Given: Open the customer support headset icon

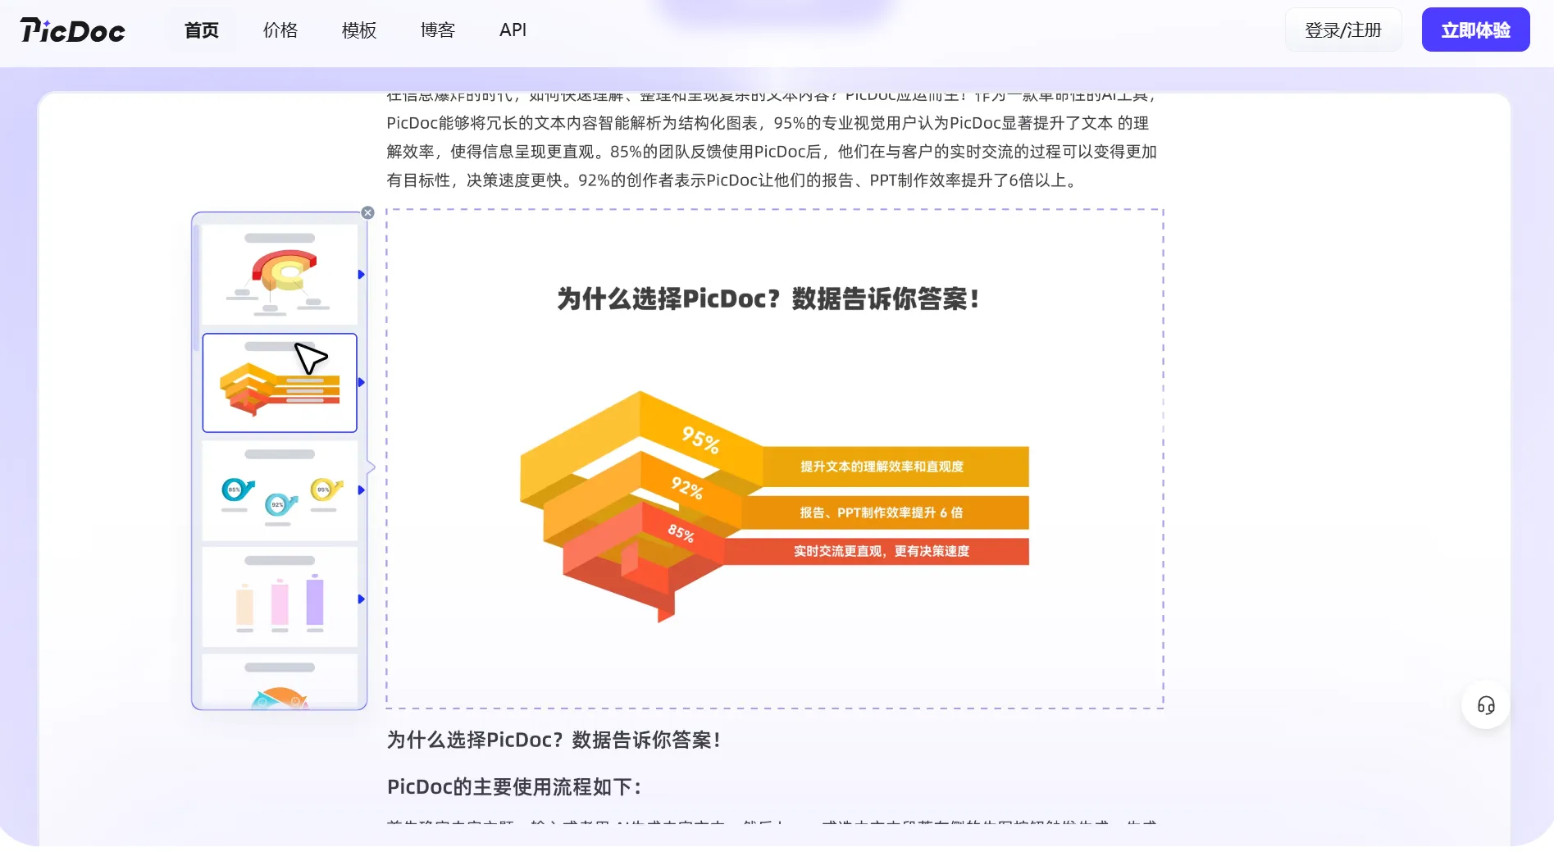Looking at the screenshot, I should coord(1486,705).
